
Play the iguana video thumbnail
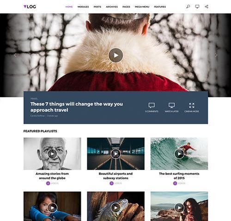pos(115,208)
